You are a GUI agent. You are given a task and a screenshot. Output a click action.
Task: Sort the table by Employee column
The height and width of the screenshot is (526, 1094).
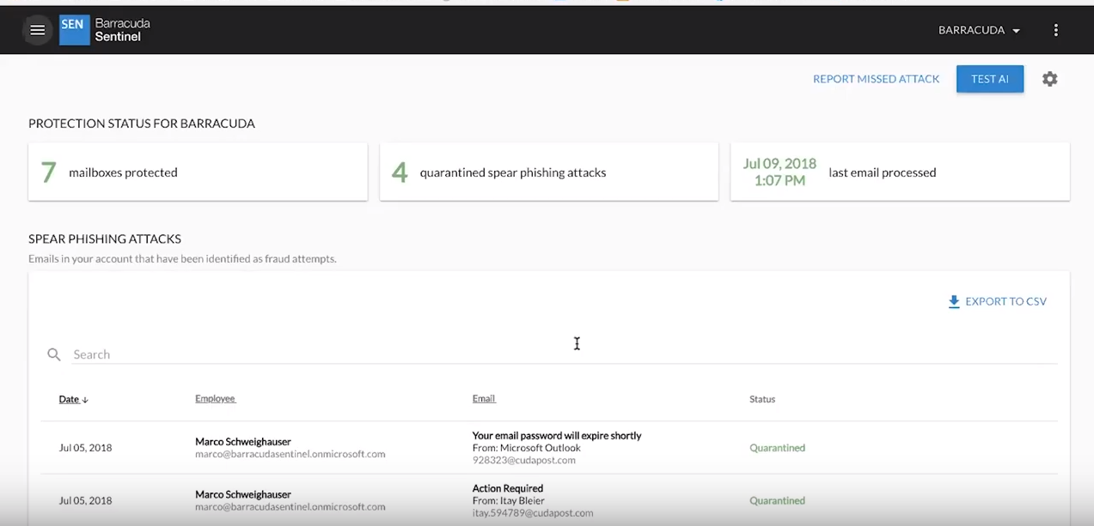point(215,398)
